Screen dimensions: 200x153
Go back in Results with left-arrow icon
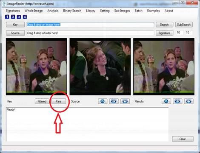189,101
